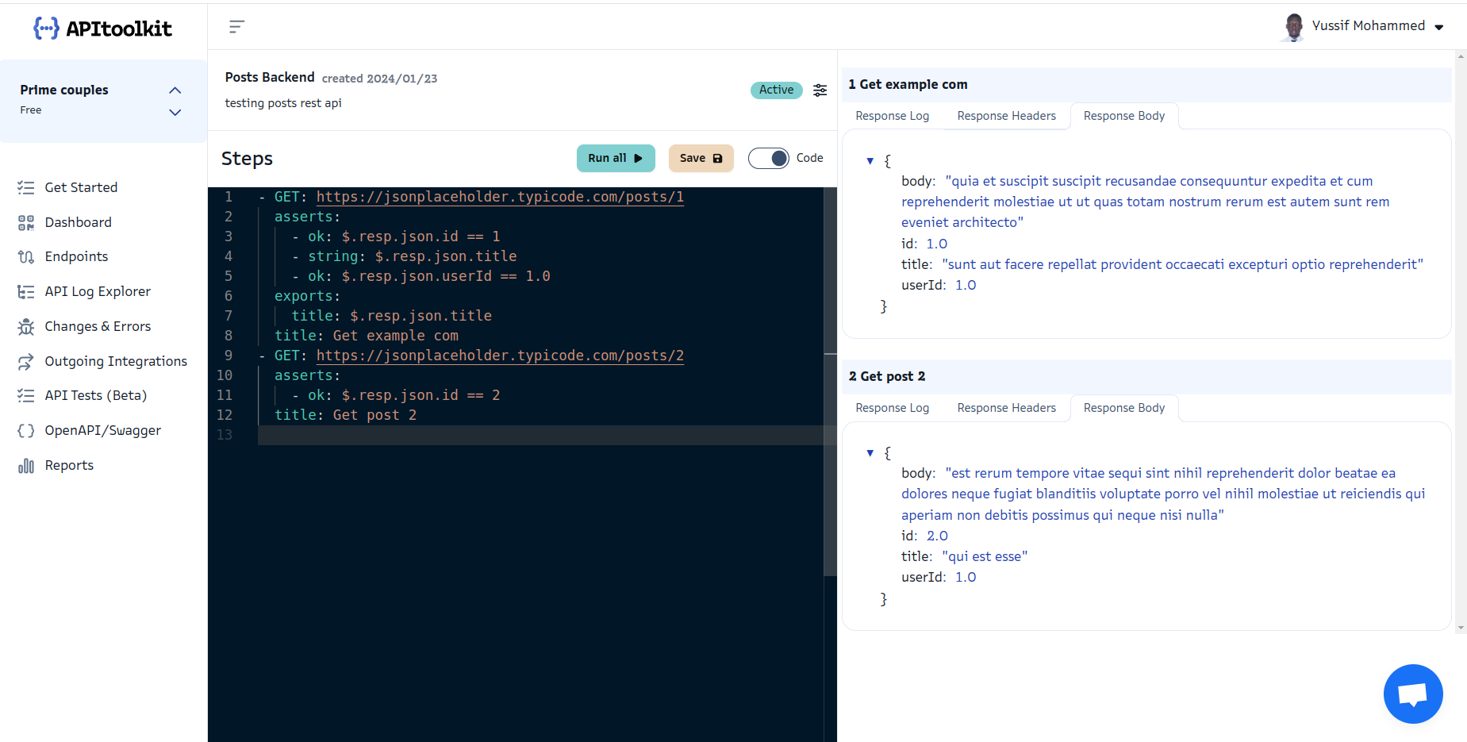This screenshot has width=1467, height=742.
Task: Open API Log Explorer
Action: (x=98, y=291)
